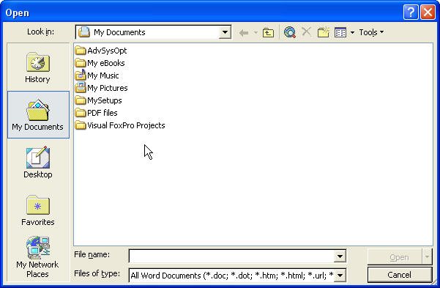Open My Network Places shortcut

pyautogui.click(x=37, y=257)
